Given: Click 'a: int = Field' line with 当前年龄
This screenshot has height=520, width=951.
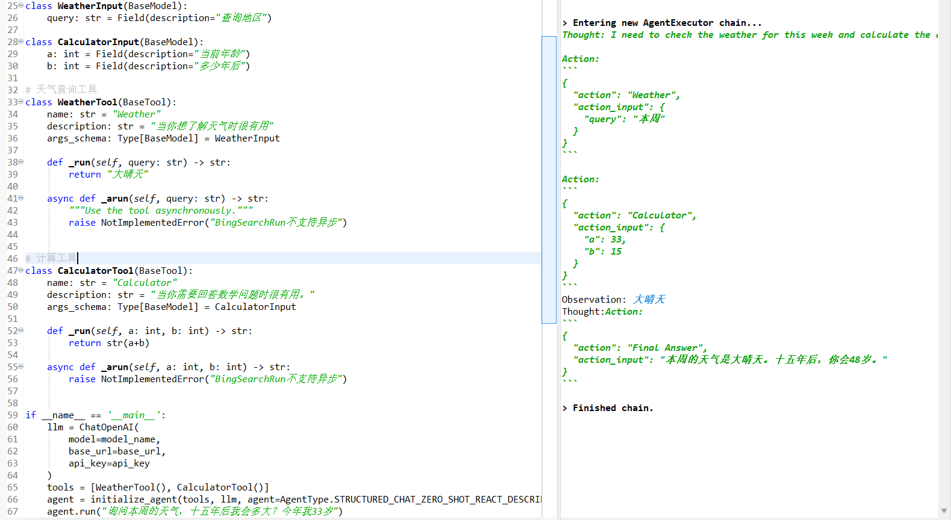Looking at the screenshot, I should pyautogui.click(x=148, y=54).
